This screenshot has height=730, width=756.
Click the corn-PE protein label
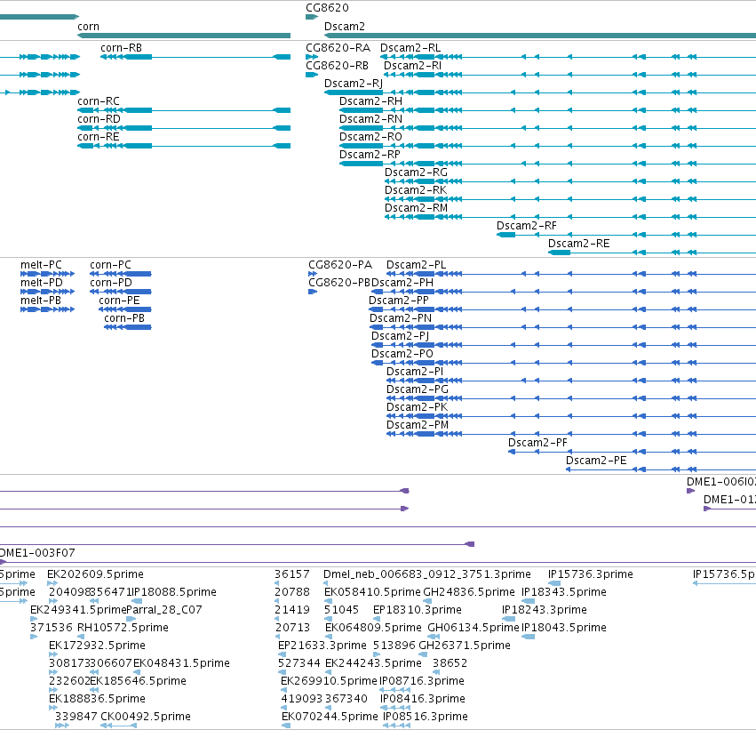119,301
